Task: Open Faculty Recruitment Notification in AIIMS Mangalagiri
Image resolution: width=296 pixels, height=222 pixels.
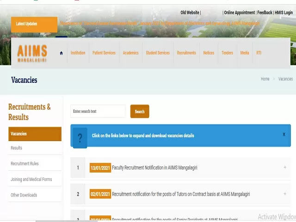Action: pos(154,167)
